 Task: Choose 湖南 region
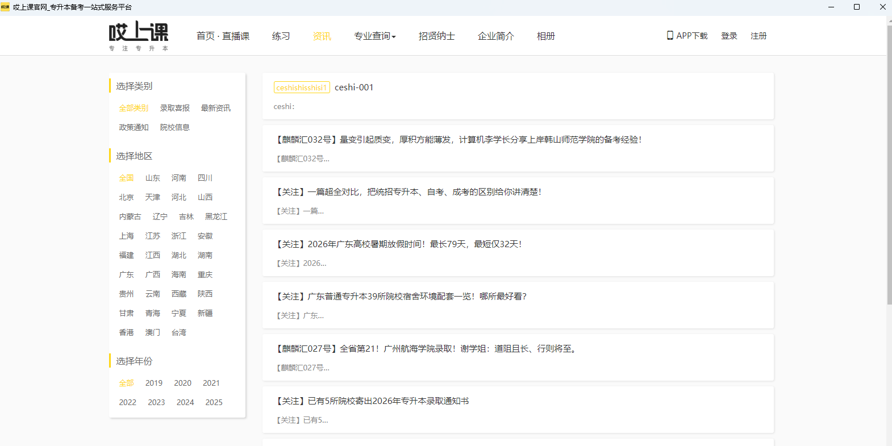pos(205,255)
